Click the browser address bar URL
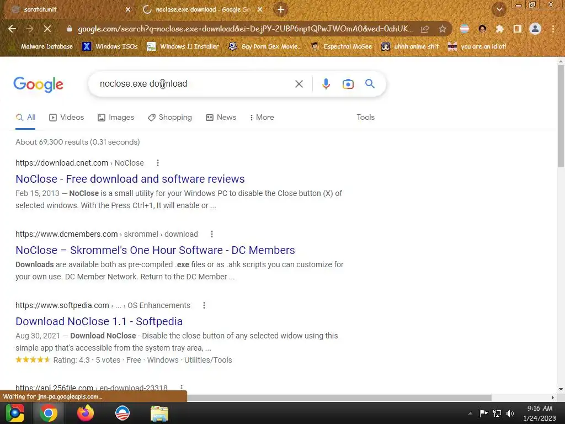 click(245, 29)
